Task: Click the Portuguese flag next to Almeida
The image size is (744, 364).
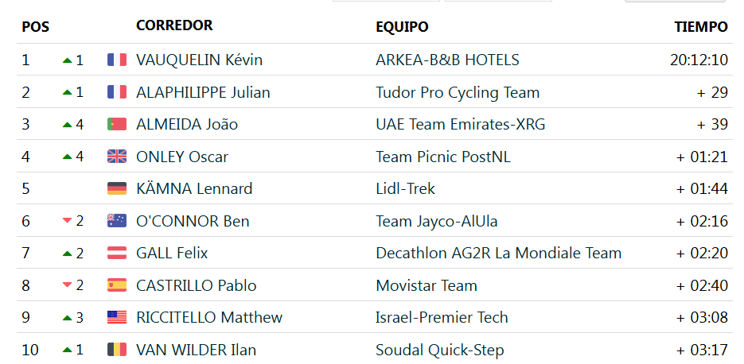Action: click(117, 124)
